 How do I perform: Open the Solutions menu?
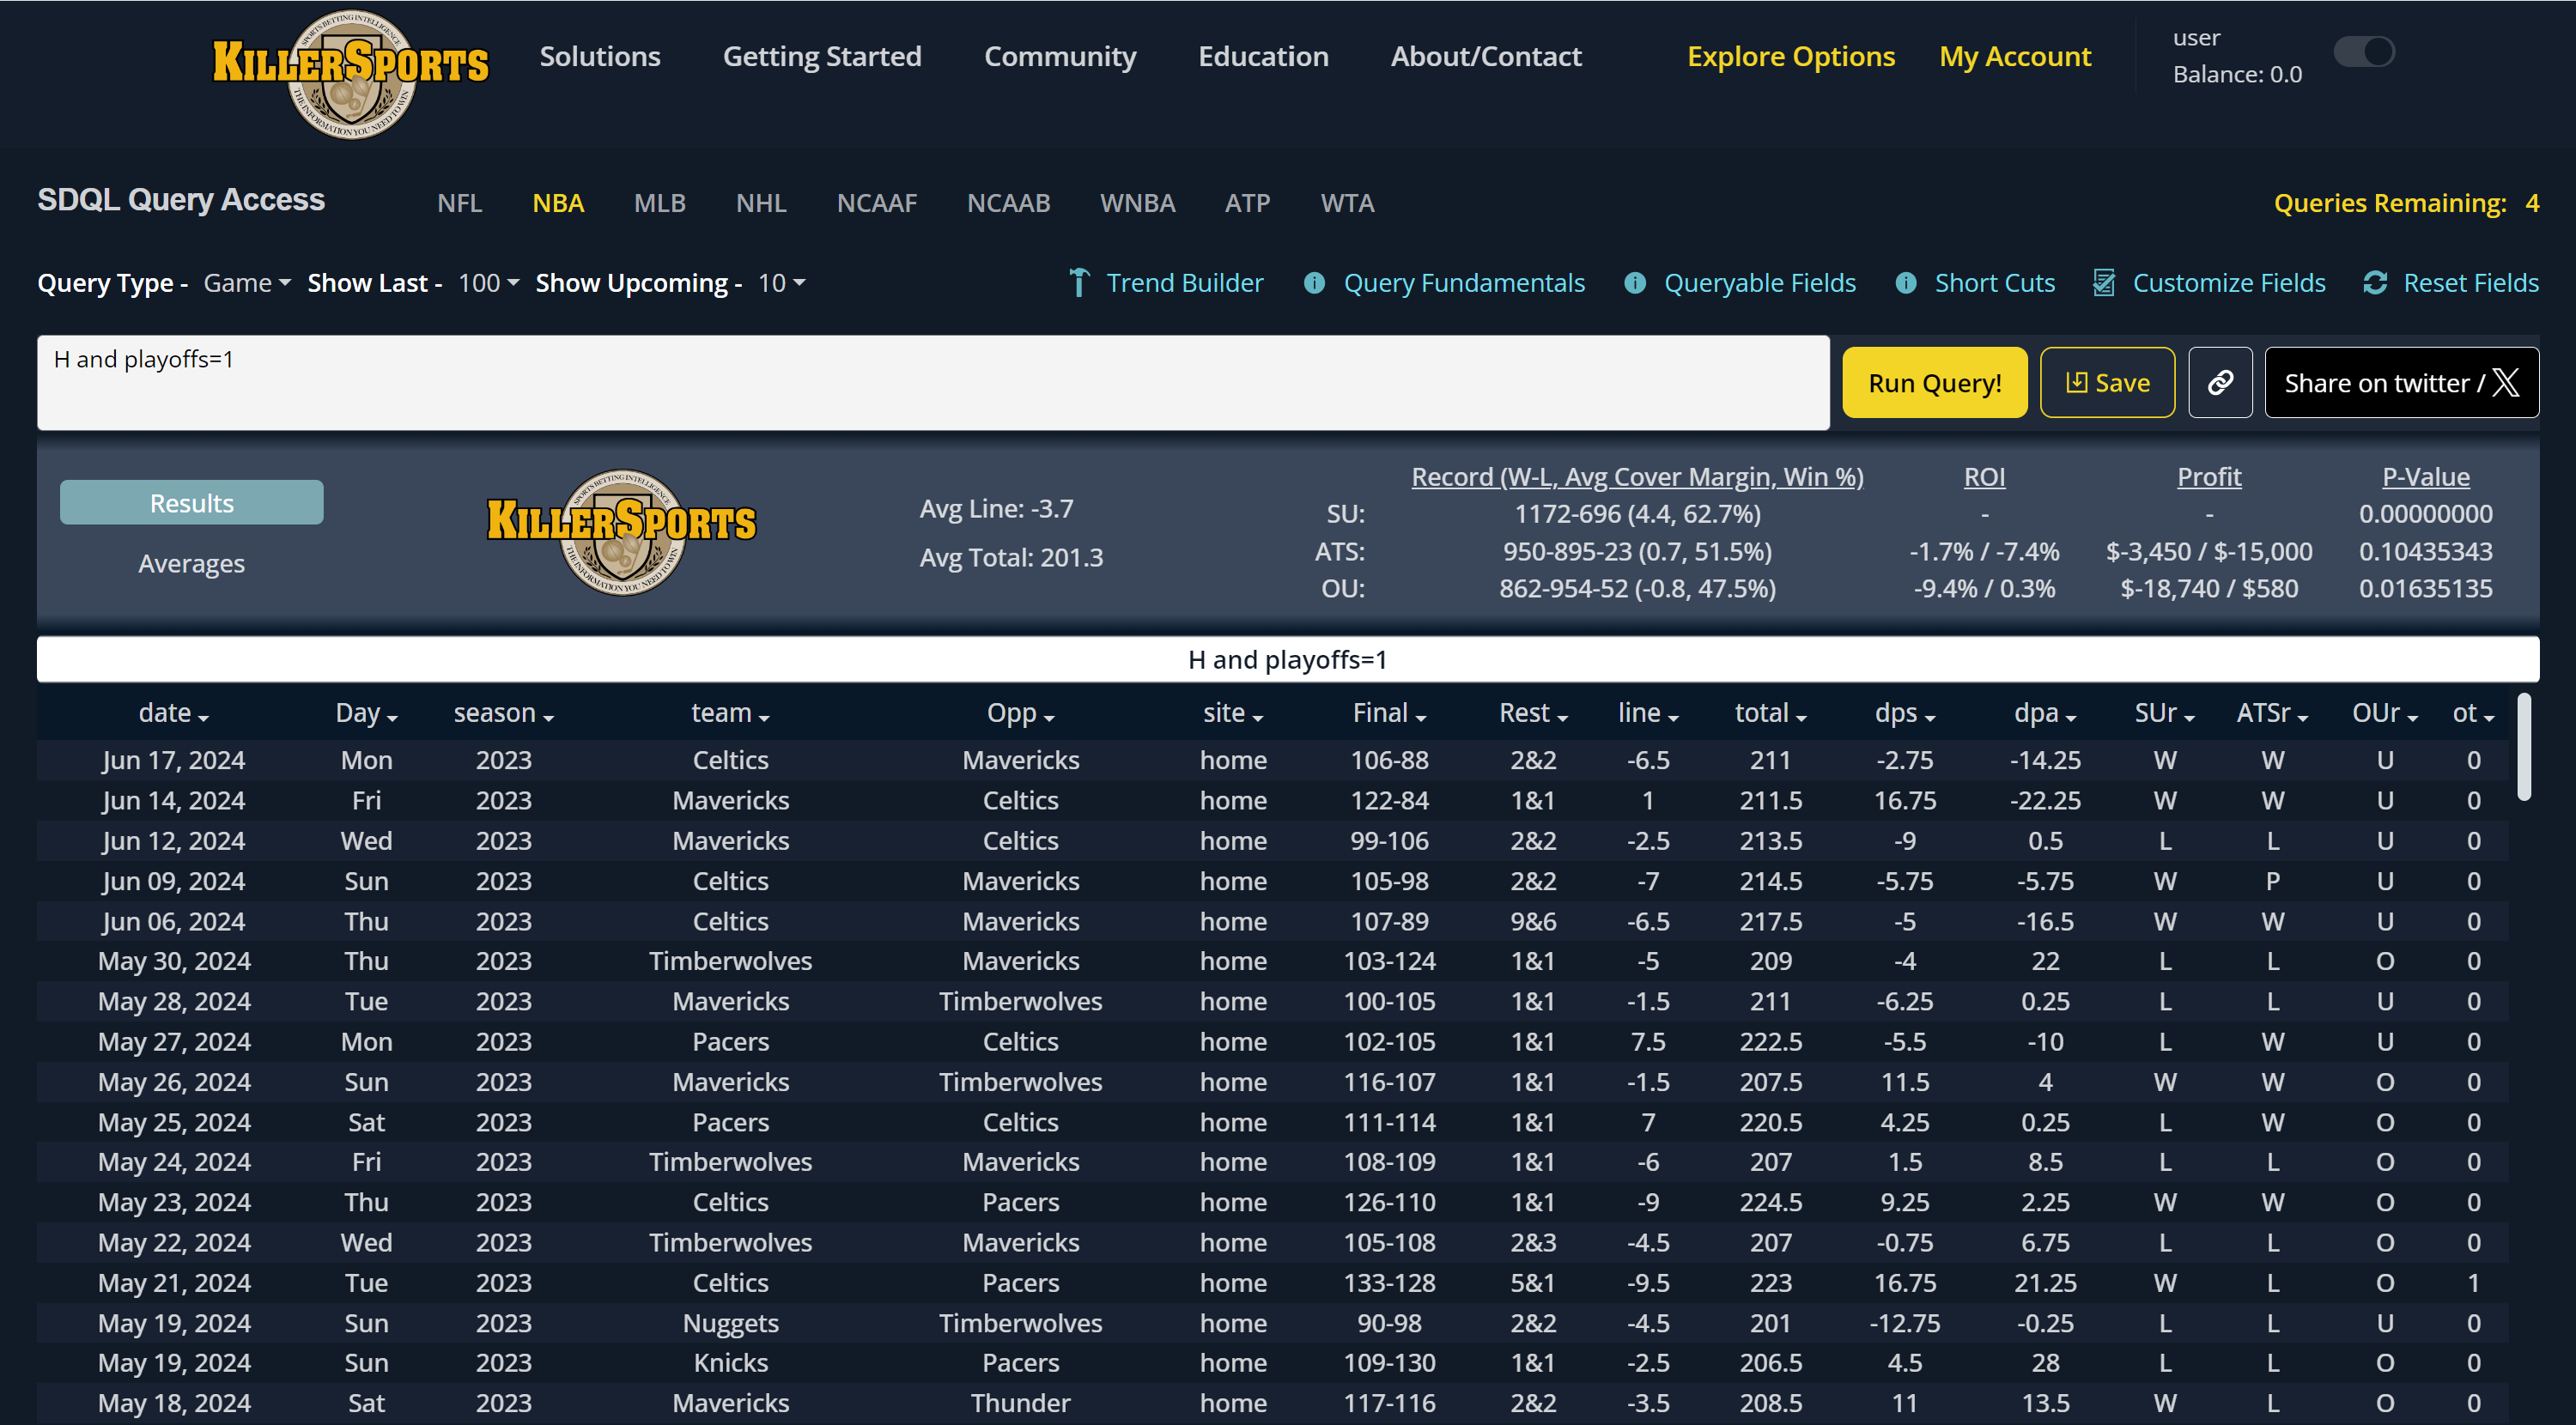[x=600, y=56]
